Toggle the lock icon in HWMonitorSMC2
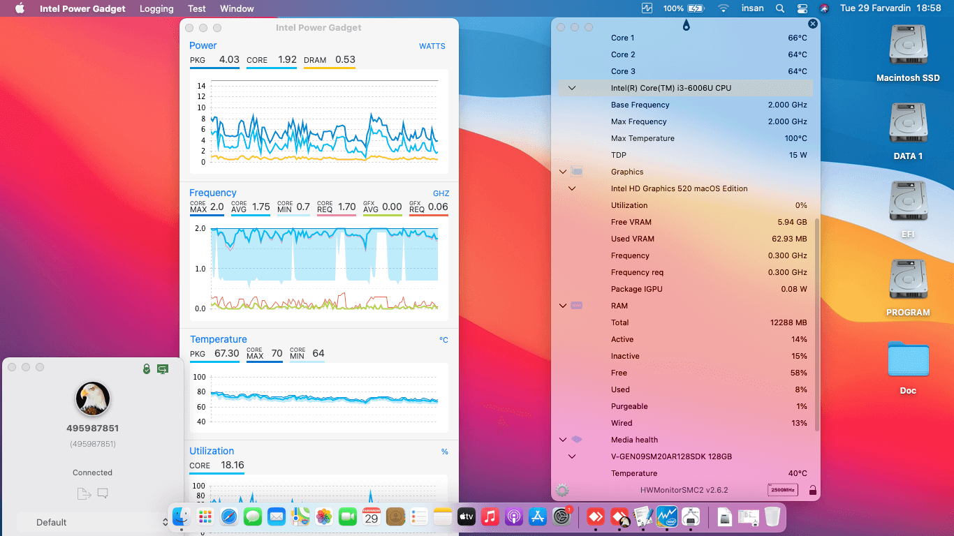Screen dimensions: 954x536 (812, 490)
